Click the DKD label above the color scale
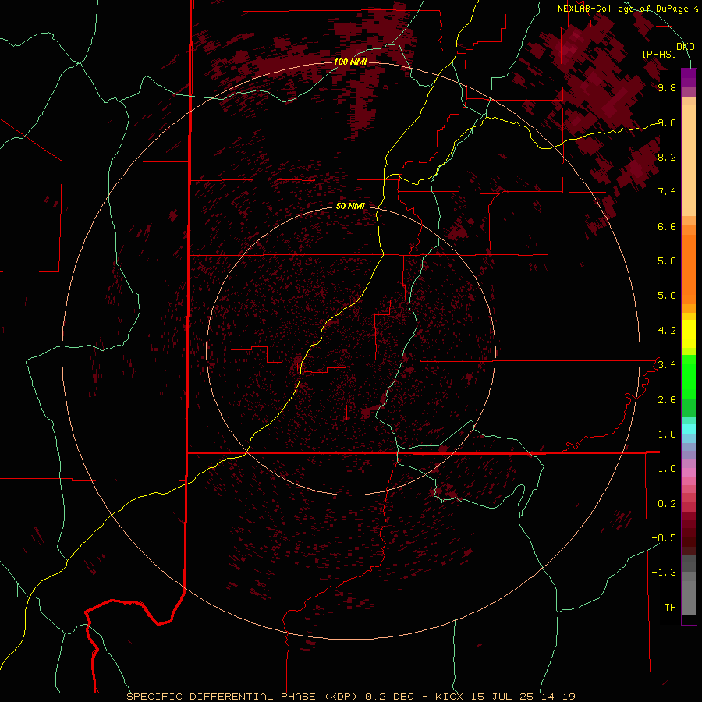 click(x=686, y=46)
